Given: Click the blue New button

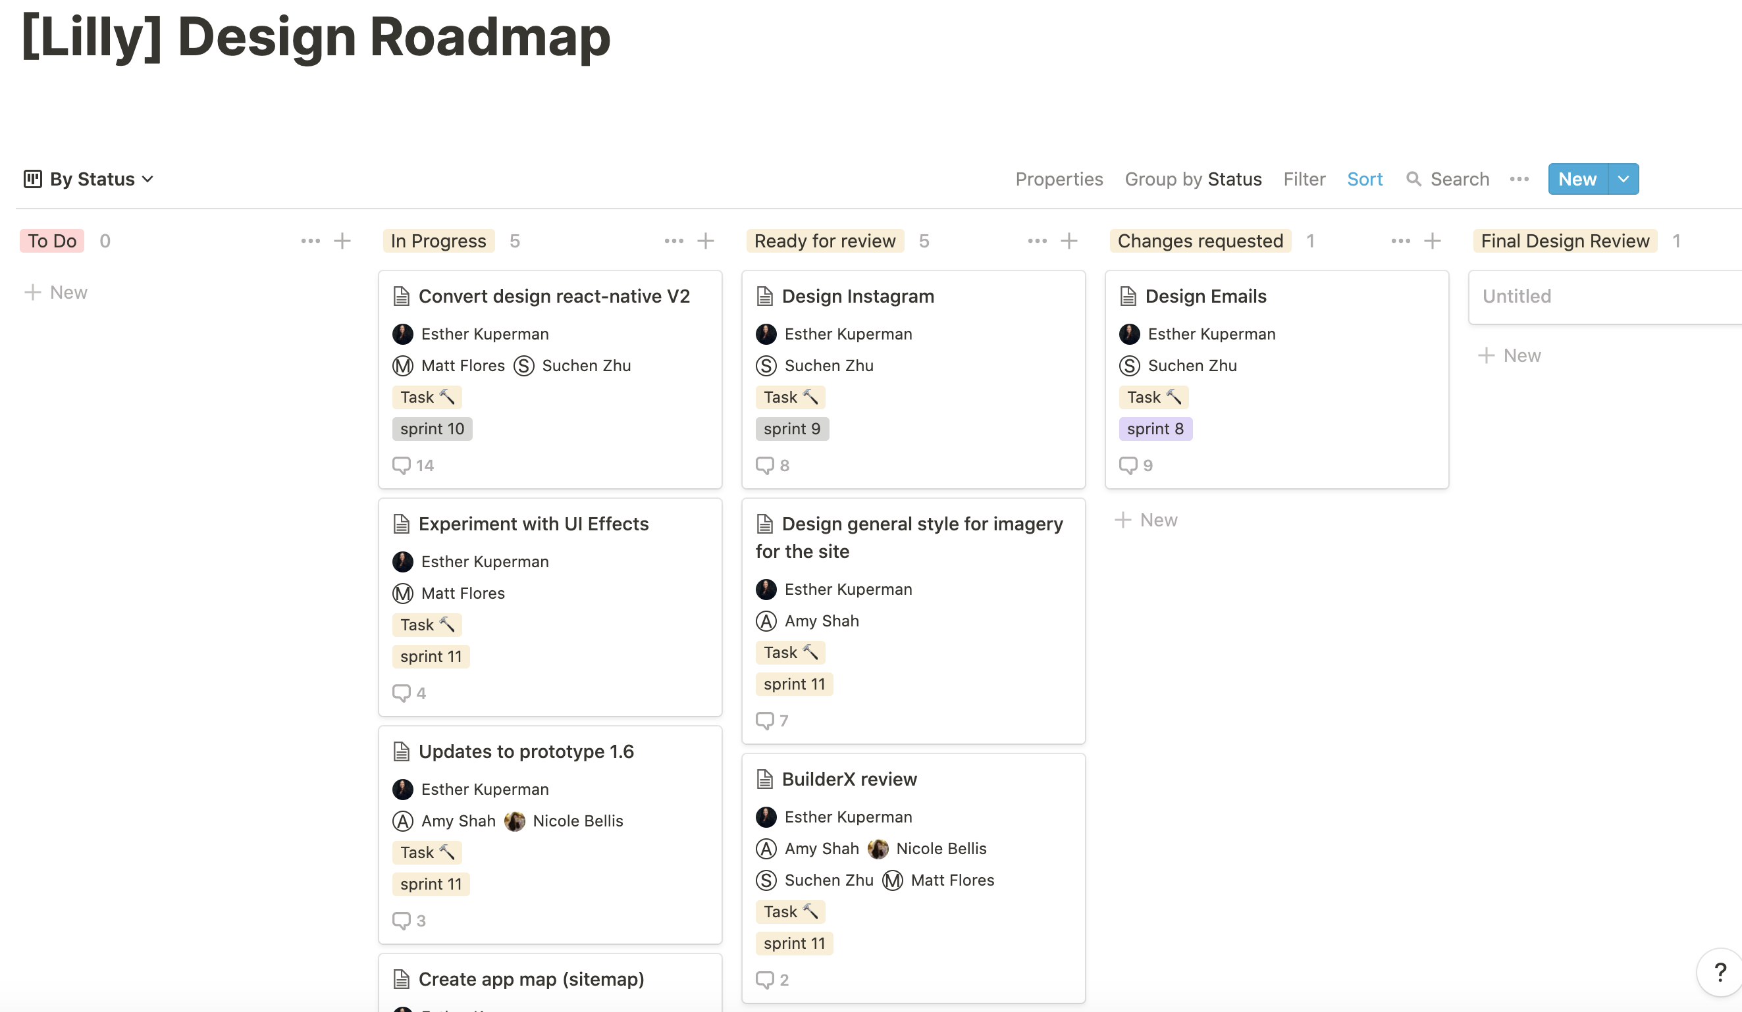Looking at the screenshot, I should tap(1577, 180).
